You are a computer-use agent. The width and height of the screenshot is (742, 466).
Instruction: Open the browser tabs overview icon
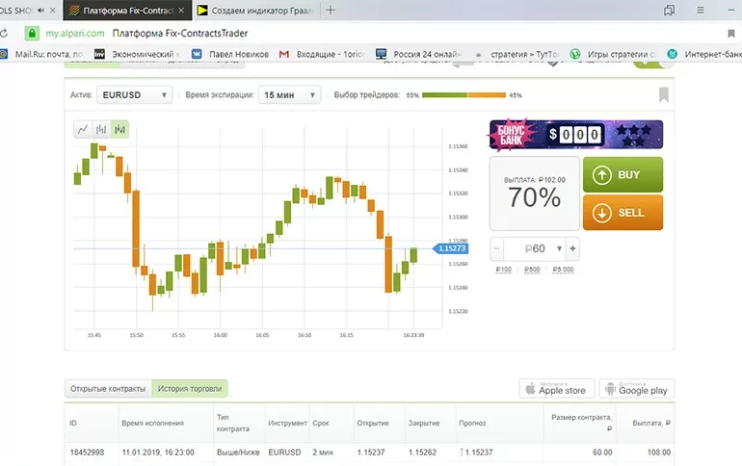click(669, 10)
